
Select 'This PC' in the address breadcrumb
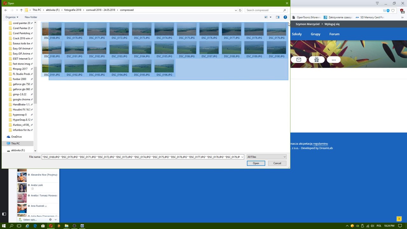(x=37, y=10)
